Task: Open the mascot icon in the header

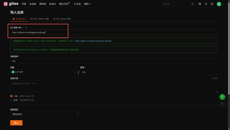Action: [200, 4]
